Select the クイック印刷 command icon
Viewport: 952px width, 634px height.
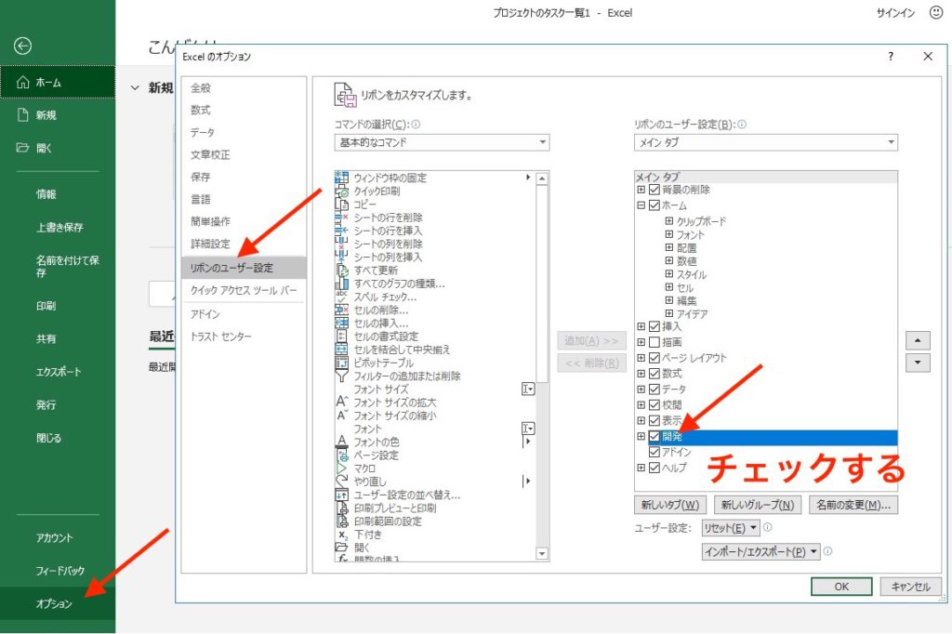342,191
